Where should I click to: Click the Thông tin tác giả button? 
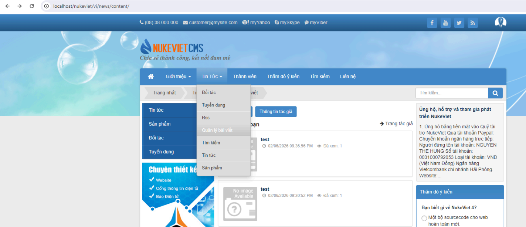pyautogui.click(x=276, y=112)
